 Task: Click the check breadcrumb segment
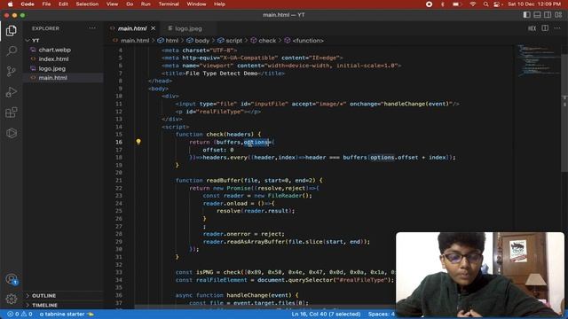267,41
